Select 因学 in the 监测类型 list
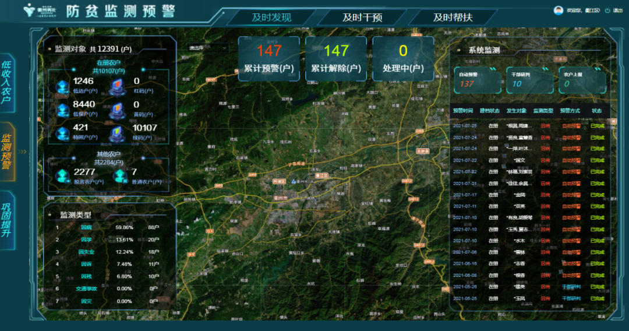 click(x=86, y=240)
